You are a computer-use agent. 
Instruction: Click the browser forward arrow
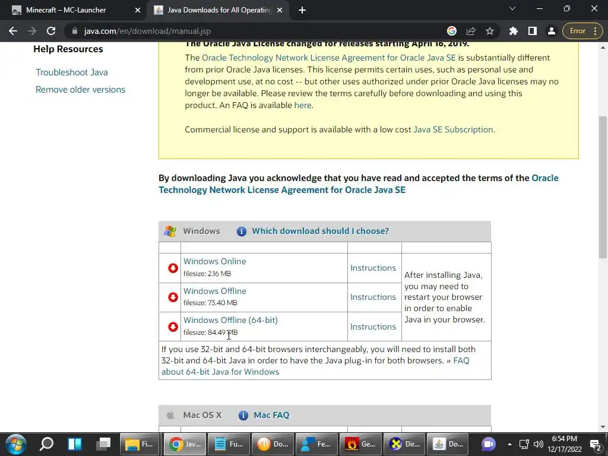pos(32,31)
